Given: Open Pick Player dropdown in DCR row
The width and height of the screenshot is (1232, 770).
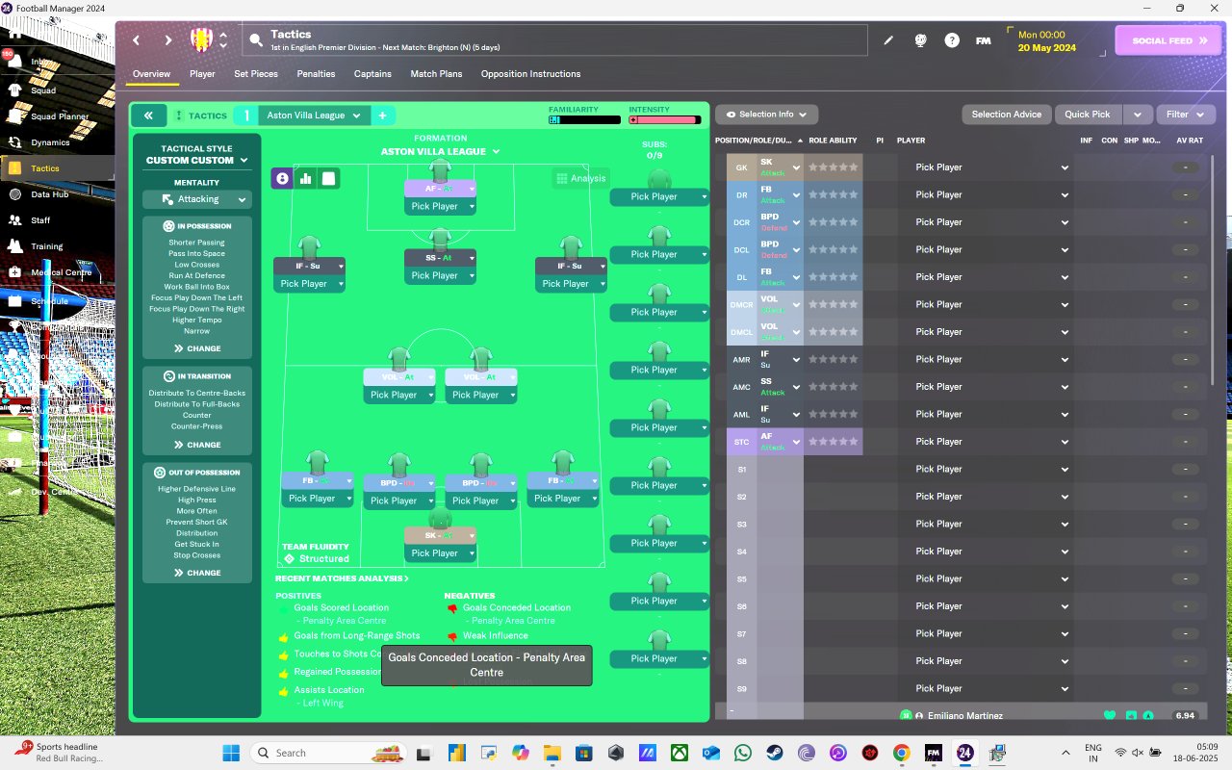Looking at the screenshot, I should tap(991, 222).
